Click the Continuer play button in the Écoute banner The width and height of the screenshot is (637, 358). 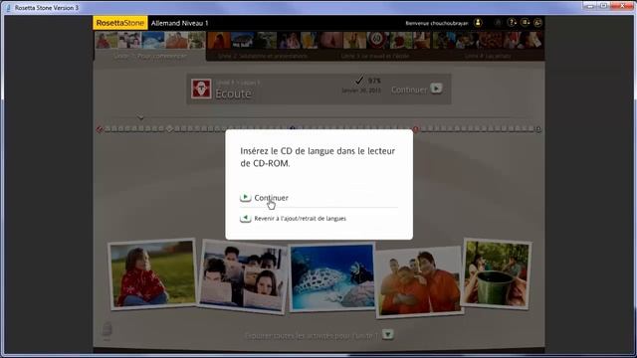[436, 89]
